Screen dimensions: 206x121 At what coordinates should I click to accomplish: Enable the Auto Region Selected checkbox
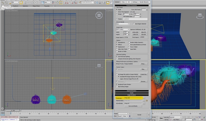pyautogui.click(x=134, y=24)
